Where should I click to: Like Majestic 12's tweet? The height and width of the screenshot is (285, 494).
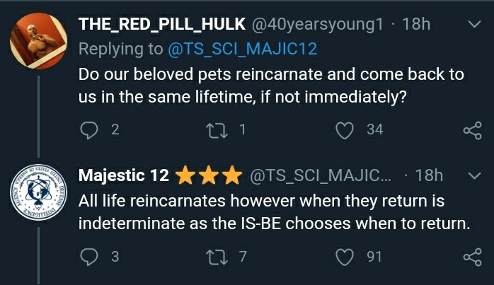345,257
